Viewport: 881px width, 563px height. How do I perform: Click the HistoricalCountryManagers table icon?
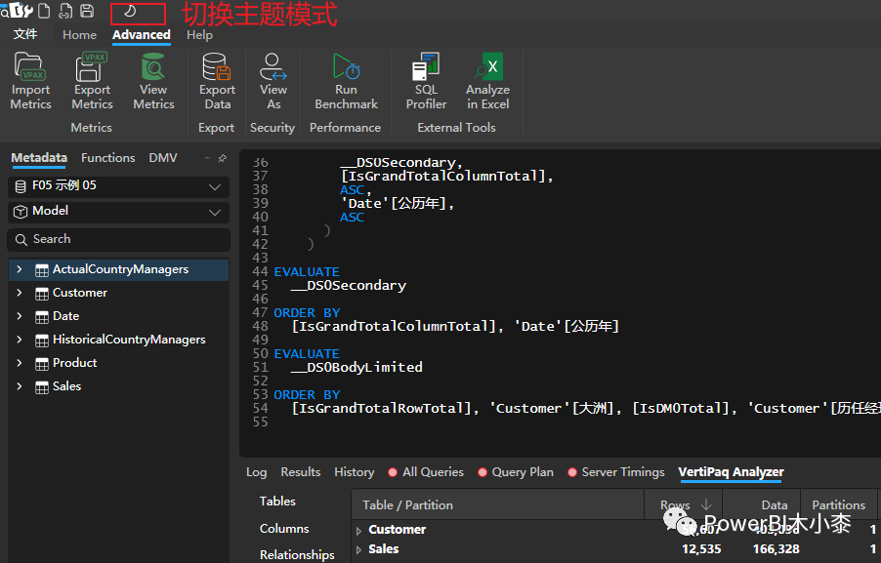pos(42,341)
